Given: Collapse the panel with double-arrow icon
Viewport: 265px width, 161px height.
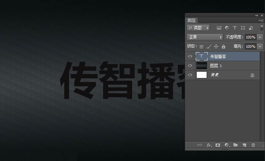Looking at the screenshot, I should coord(257,15).
